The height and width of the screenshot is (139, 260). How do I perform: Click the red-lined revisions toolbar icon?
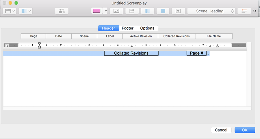click(x=244, y=11)
